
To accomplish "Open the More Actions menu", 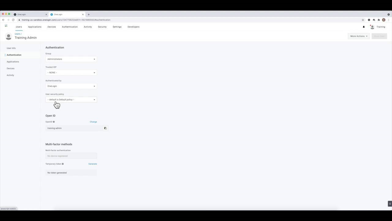I will [x=358, y=36].
